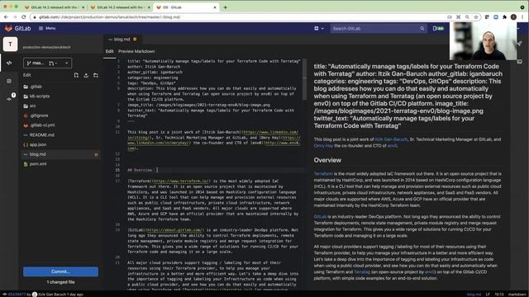This screenshot has height=297, width=529.
Task: Open the browser extensions puzzle icon
Action: click(x=504, y=16)
